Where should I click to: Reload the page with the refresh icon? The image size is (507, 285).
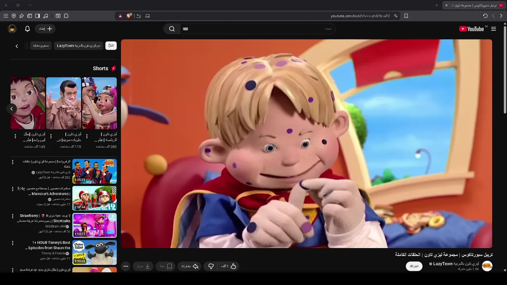click(485, 16)
